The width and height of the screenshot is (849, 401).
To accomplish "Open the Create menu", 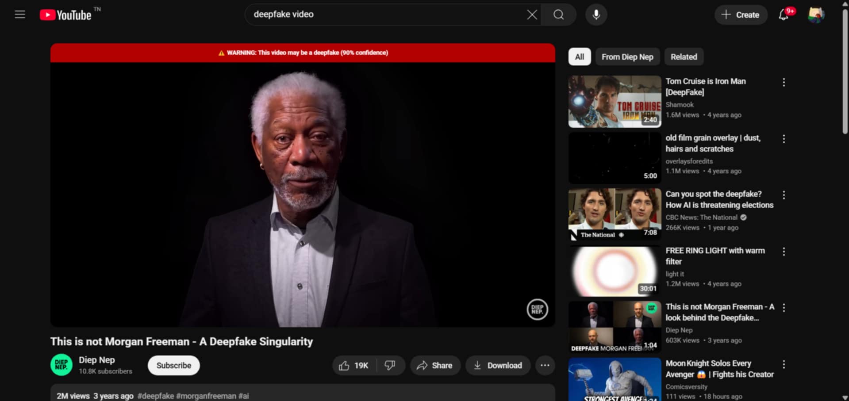I will tap(741, 15).
